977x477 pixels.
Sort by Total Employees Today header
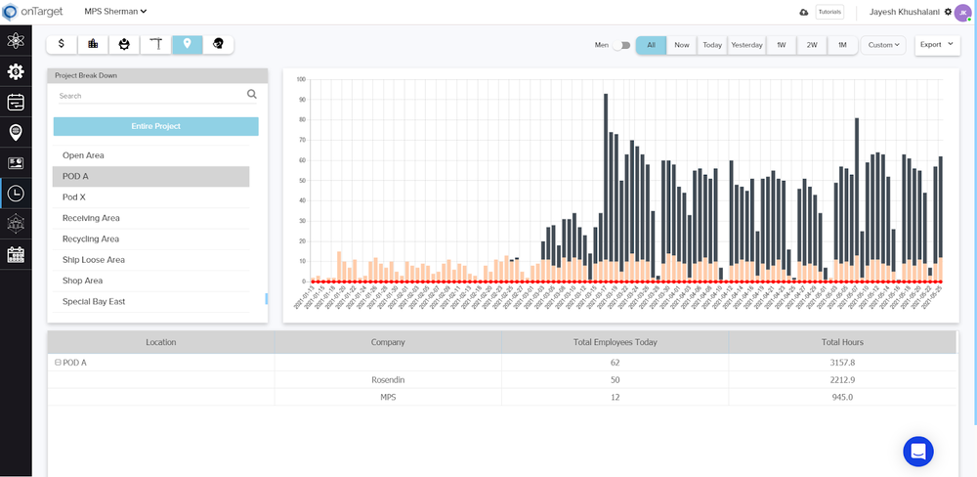(615, 342)
